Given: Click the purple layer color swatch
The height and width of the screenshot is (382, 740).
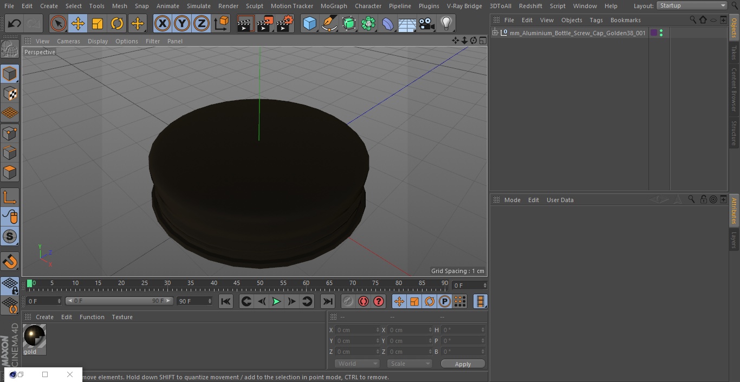Looking at the screenshot, I should (x=654, y=33).
